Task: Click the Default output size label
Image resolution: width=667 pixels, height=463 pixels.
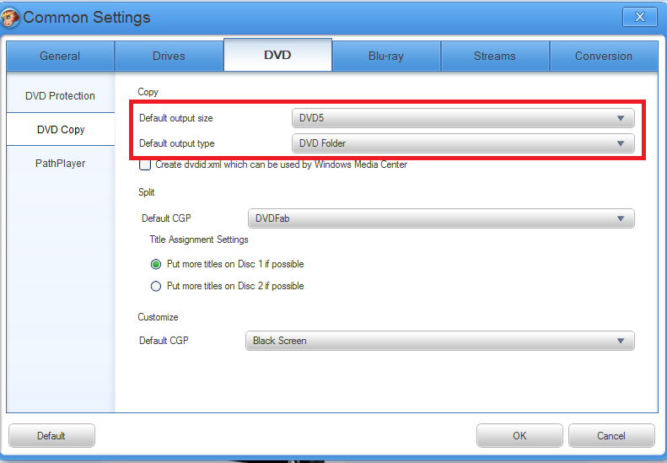Action: (x=175, y=118)
